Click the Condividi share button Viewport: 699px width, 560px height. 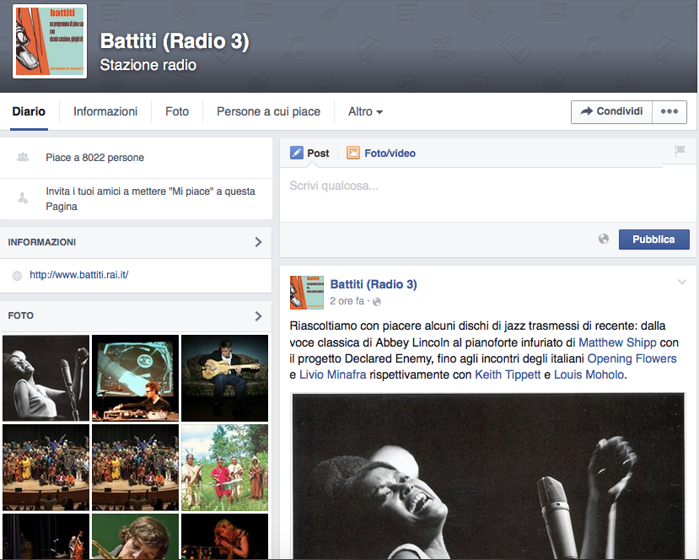tap(611, 111)
